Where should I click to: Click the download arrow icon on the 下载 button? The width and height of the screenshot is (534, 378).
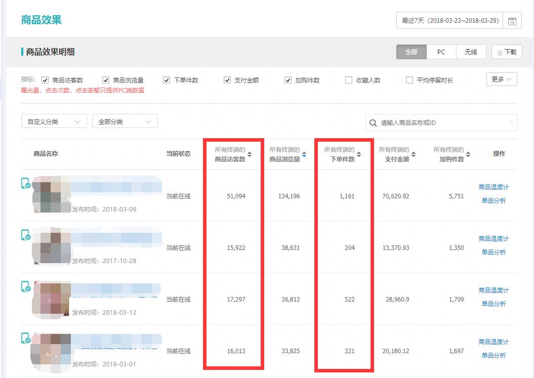coord(499,52)
